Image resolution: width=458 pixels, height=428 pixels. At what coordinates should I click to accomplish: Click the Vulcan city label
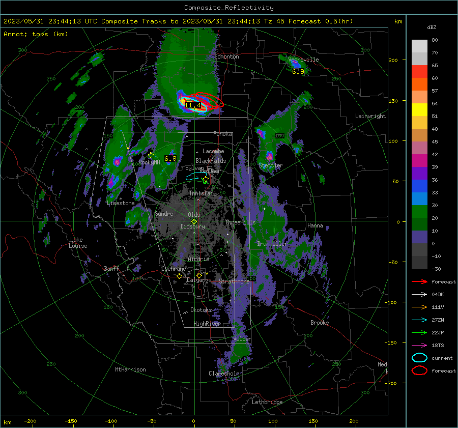[x=242, y=339]
